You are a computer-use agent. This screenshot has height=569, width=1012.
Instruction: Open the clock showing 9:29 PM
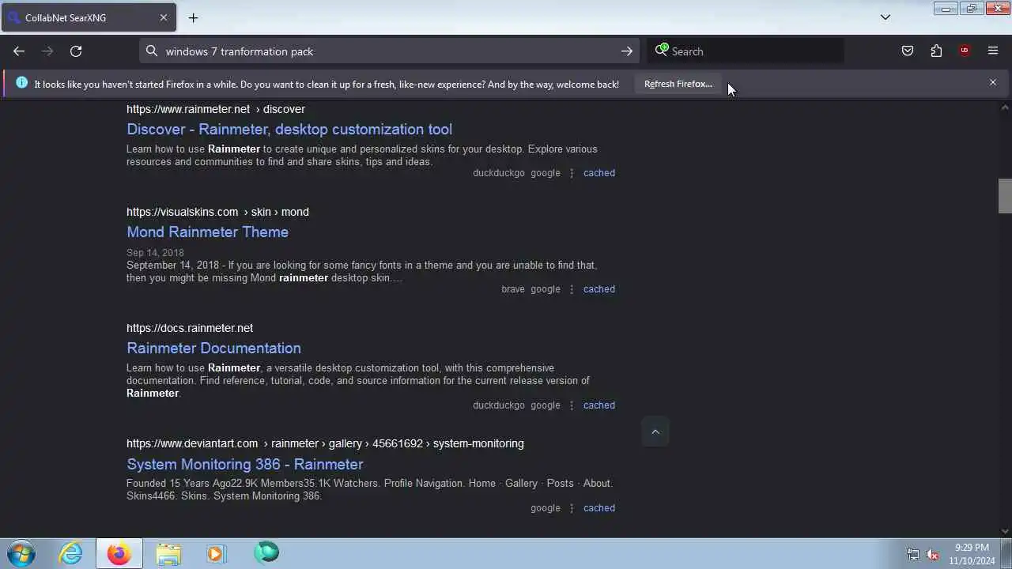[x=972, y=554]
